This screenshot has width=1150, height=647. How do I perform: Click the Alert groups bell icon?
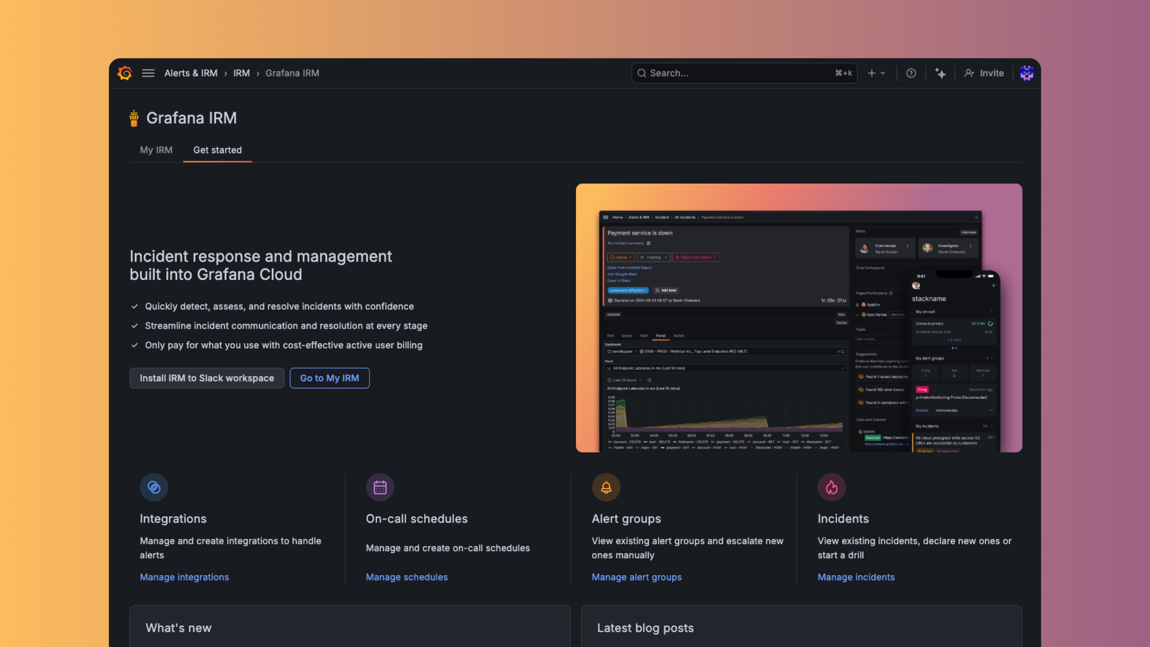pos(606,487)
